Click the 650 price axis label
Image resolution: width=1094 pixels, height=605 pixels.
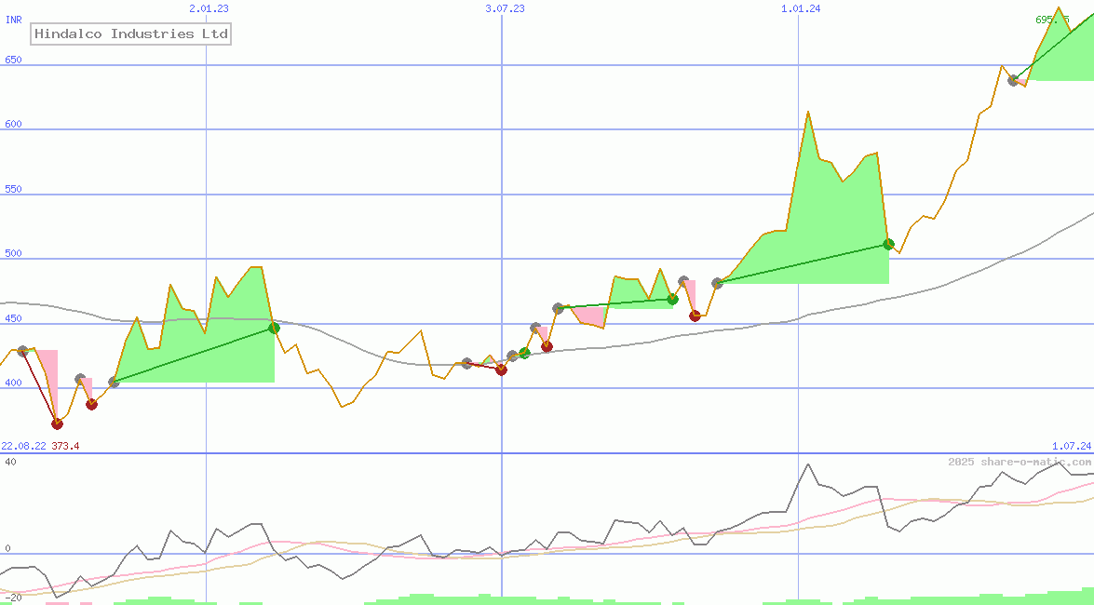(13, 60)
